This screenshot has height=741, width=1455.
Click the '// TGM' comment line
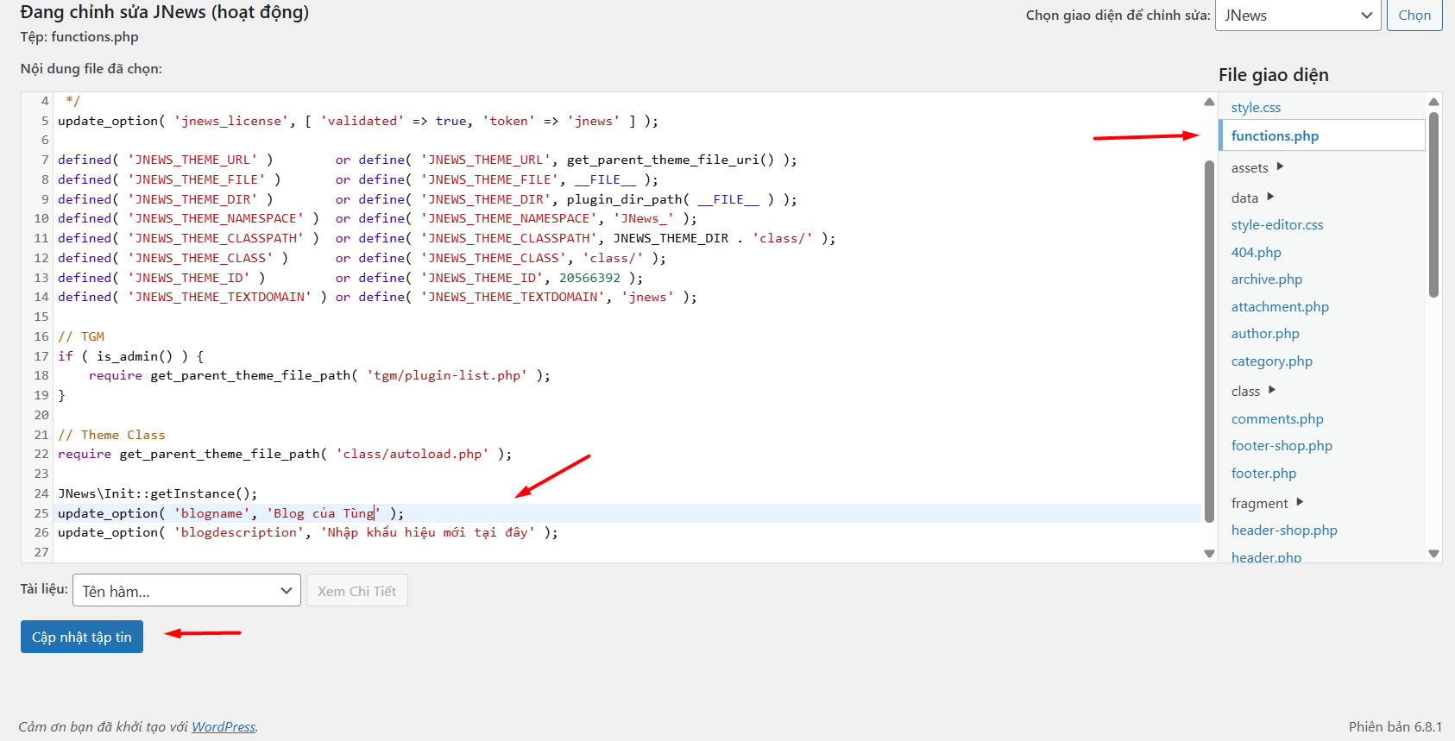tap(81, 336)
